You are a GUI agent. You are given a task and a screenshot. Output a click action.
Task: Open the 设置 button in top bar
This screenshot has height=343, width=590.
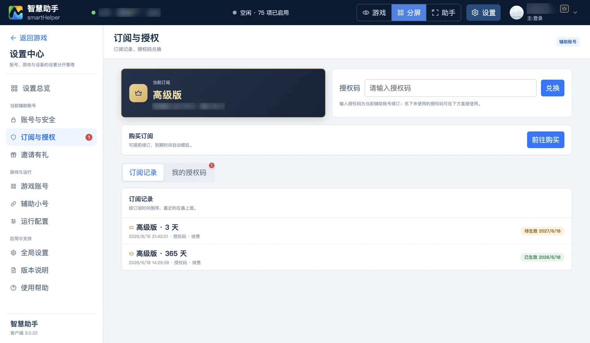click(483, 12)
